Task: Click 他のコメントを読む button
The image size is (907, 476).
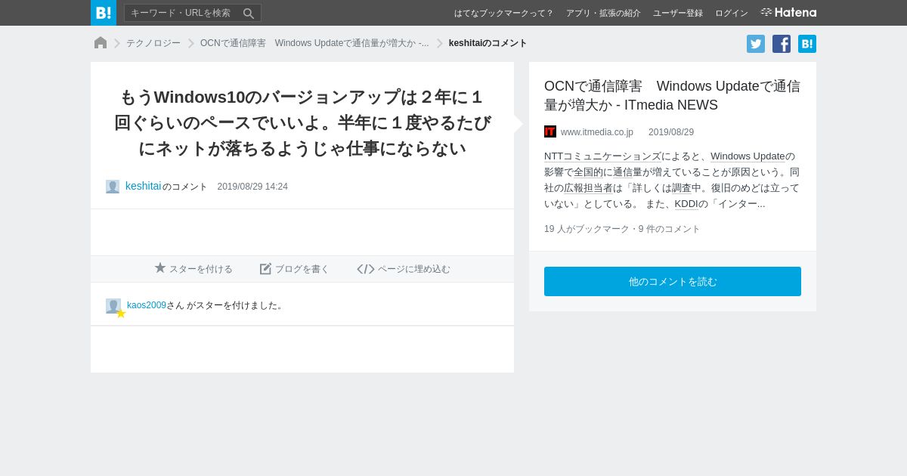Action: (x=673, y=281)
